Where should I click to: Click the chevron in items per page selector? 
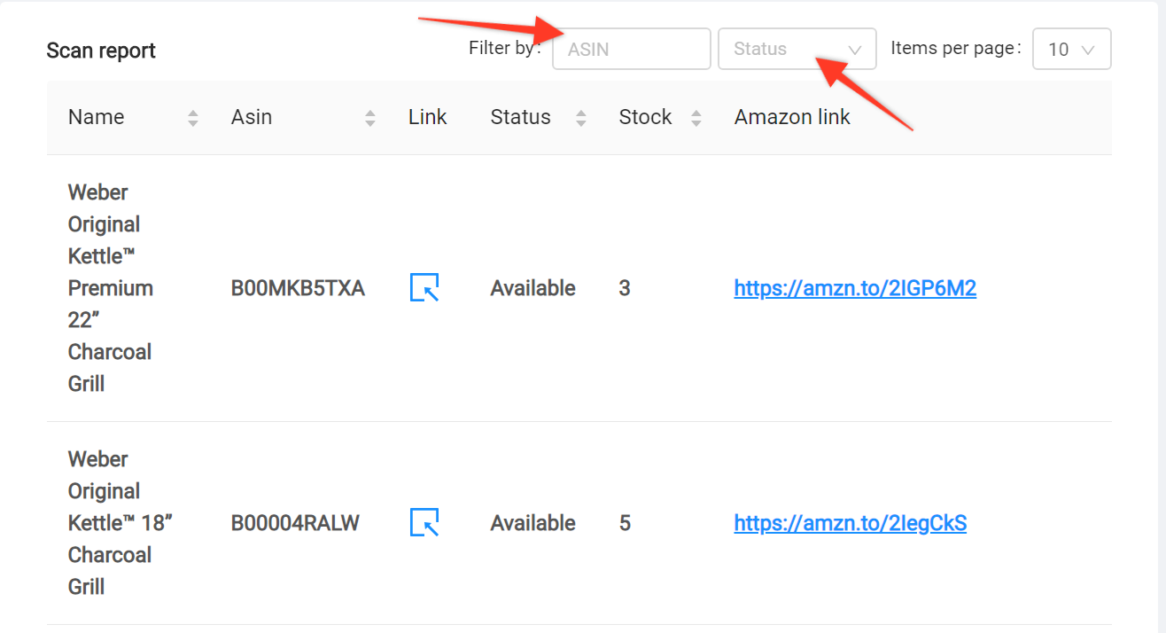coord(1089,50)
